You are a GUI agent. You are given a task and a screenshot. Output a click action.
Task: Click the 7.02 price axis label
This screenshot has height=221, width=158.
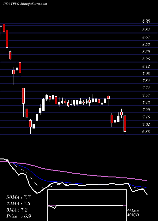(x=146, y=124)
